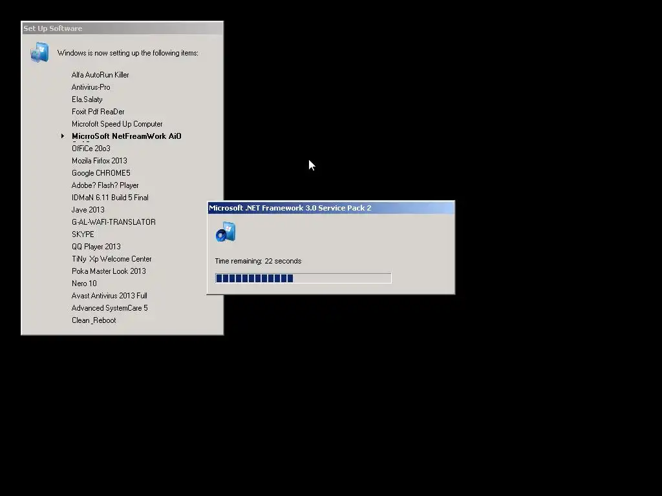Select the "Adobe? Flash? Player" item
The width and height of the screenshot is (662, 496).
point(105,185)
